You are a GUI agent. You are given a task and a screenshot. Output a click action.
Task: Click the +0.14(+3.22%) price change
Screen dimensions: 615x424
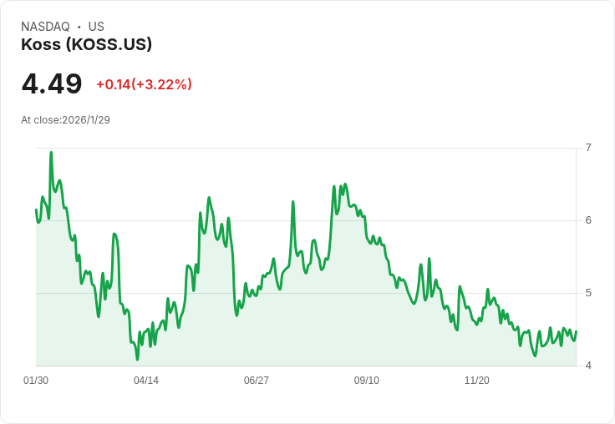pos(144,84)
